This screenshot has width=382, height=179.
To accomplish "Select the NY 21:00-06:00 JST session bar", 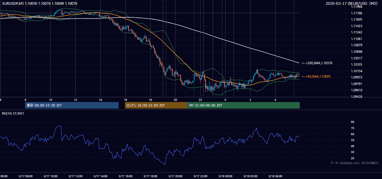I will point(244,105).
